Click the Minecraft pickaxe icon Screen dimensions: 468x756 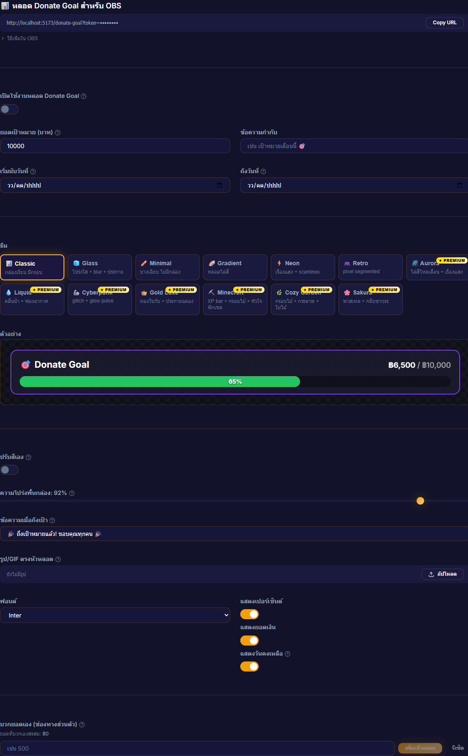pyautogui.click(x=211, y=292)
